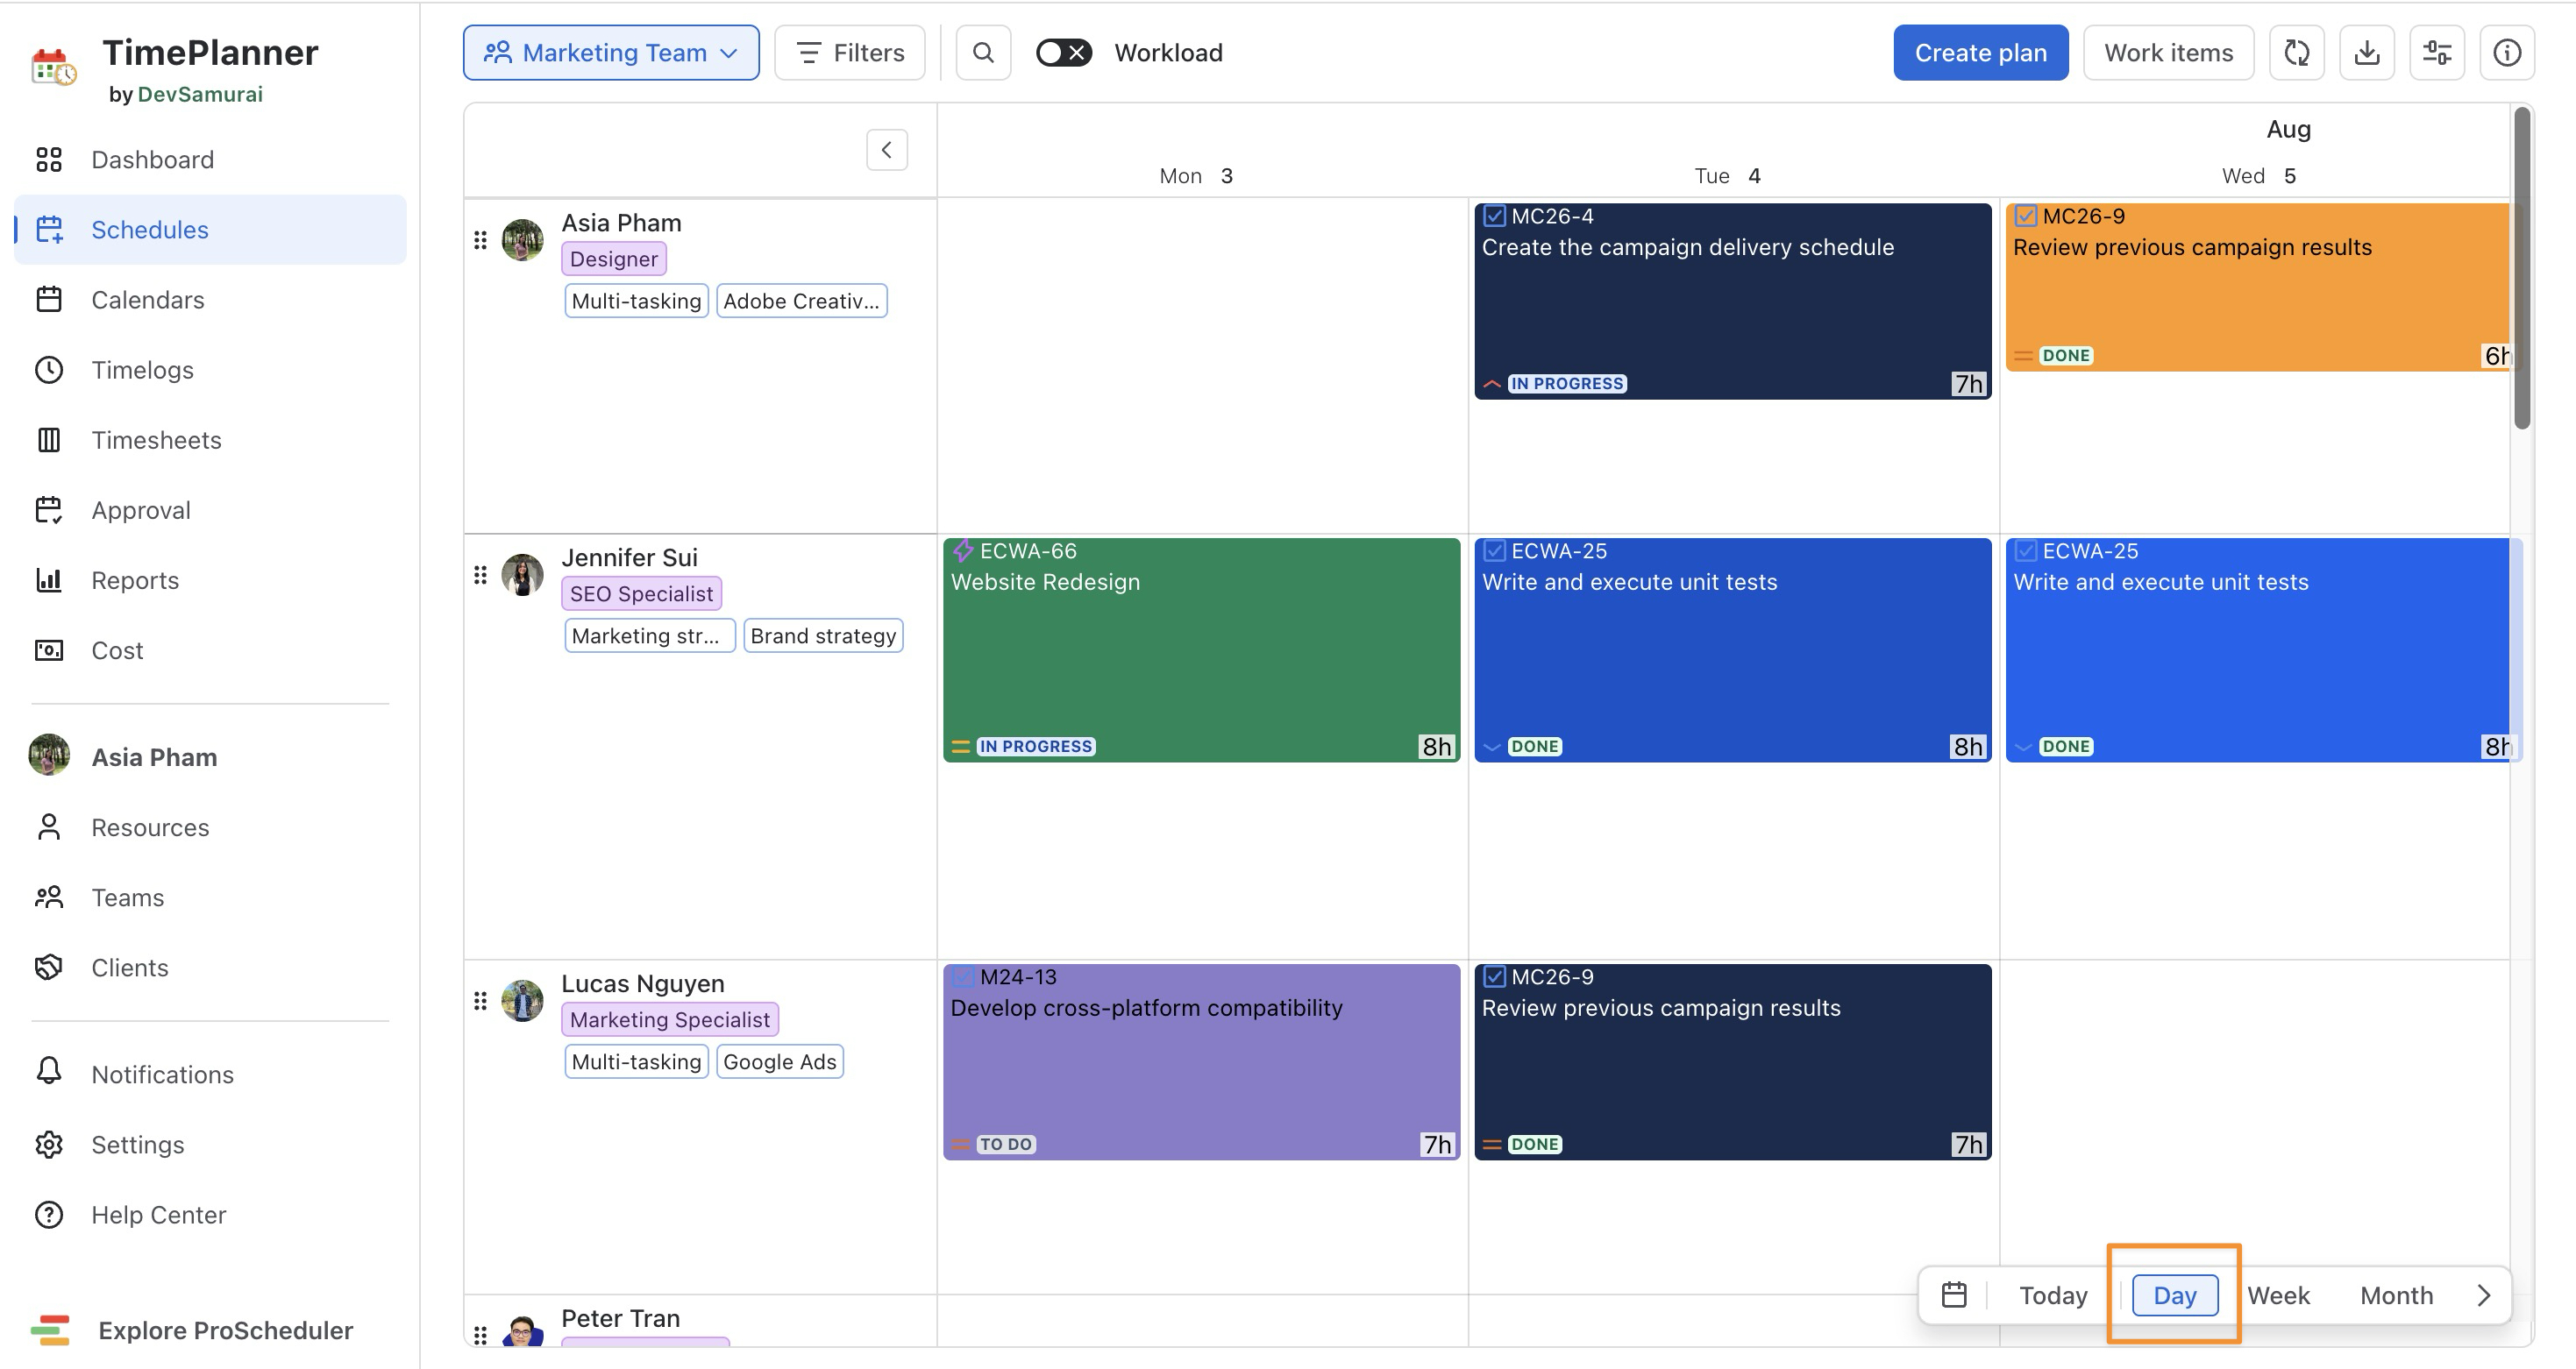This screenshot has height=1369, width=2576.
Task: Click Asia Pham's avatar in schedule row
Action: click(522, 240)
